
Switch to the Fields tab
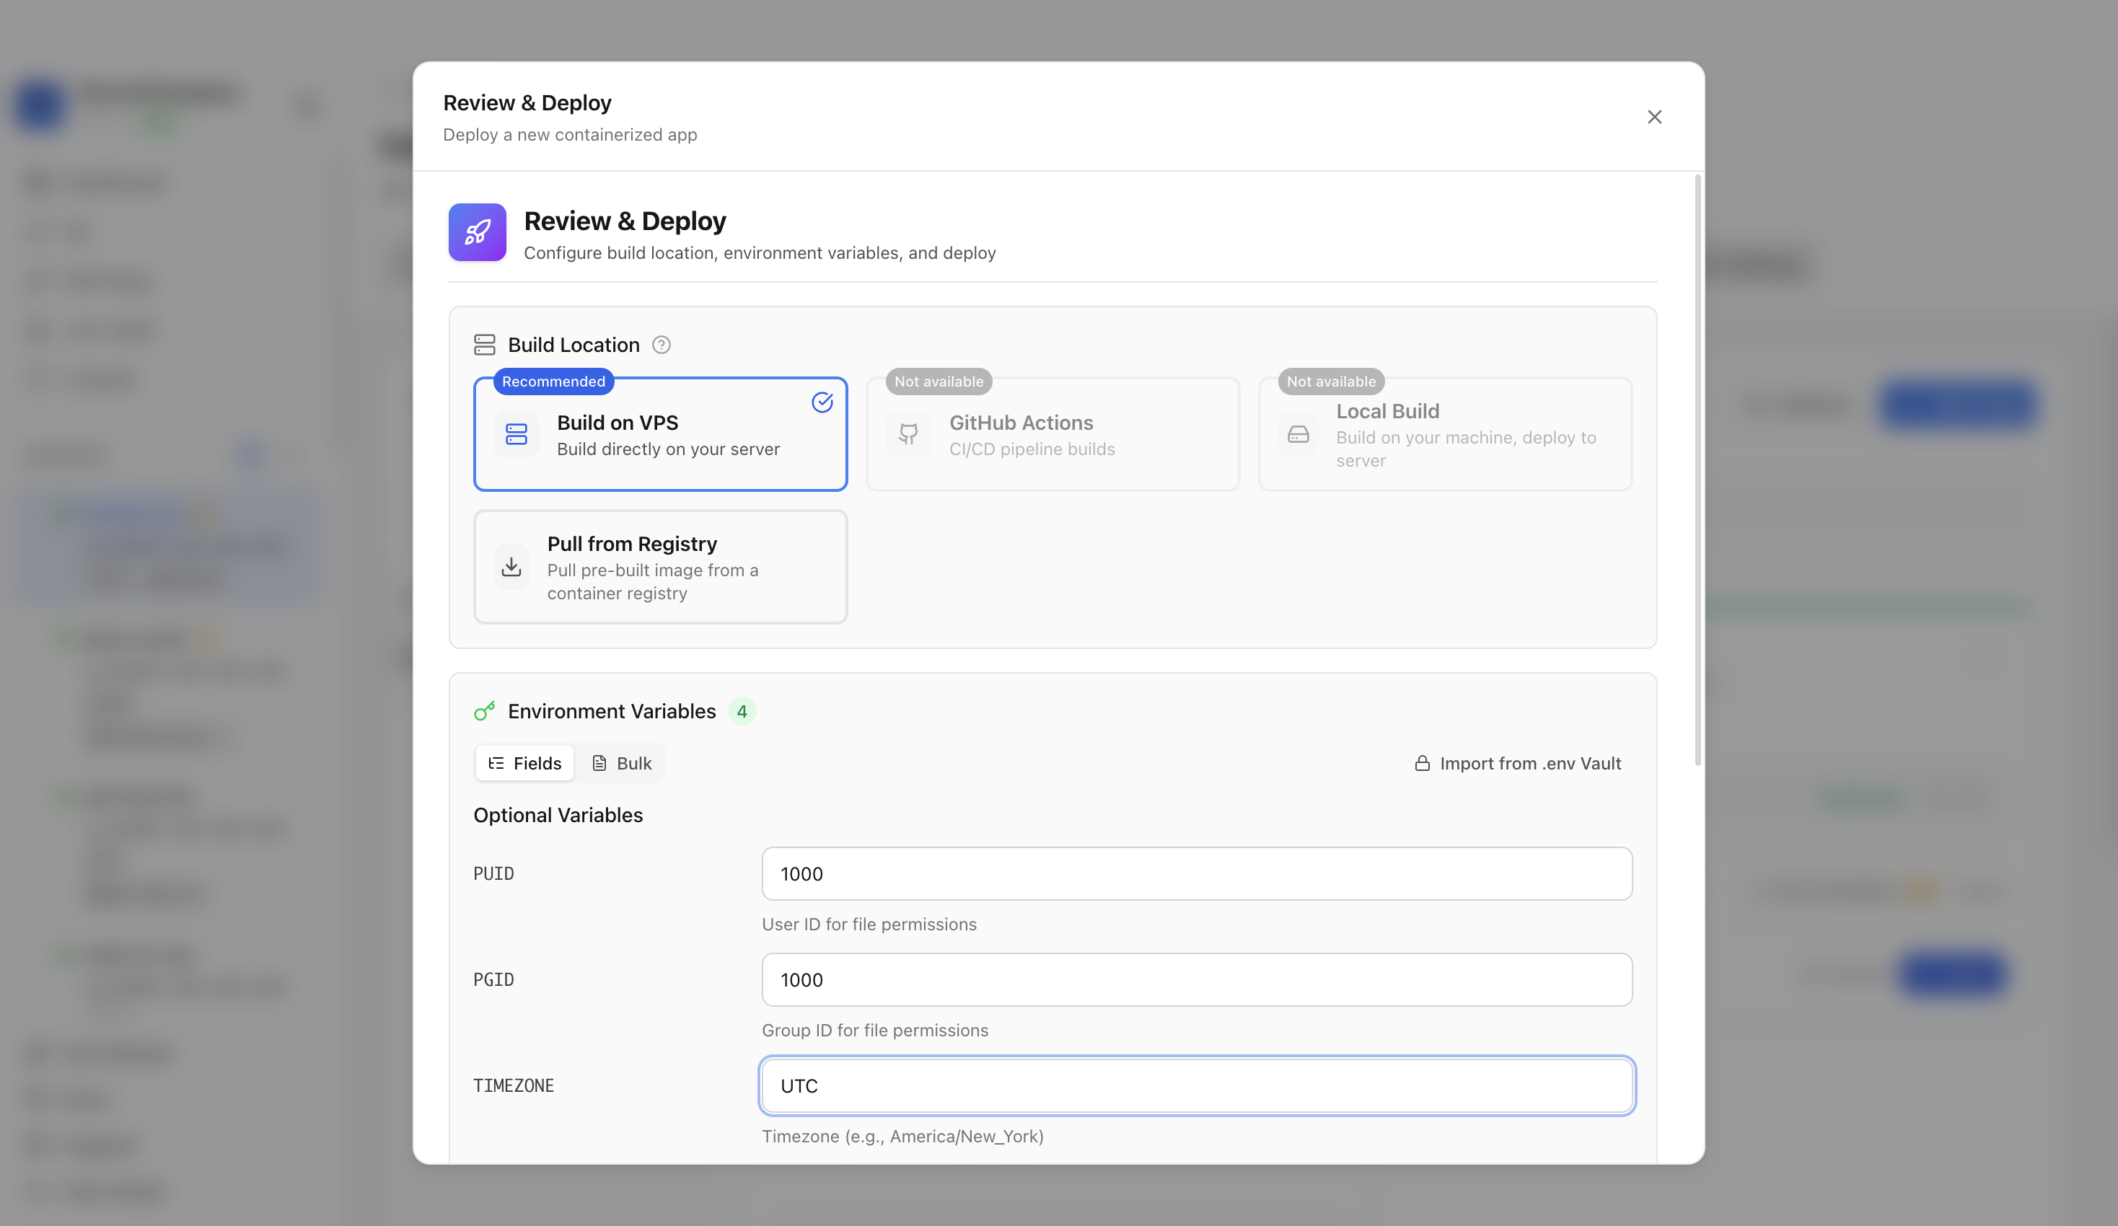tap(525, 763)
